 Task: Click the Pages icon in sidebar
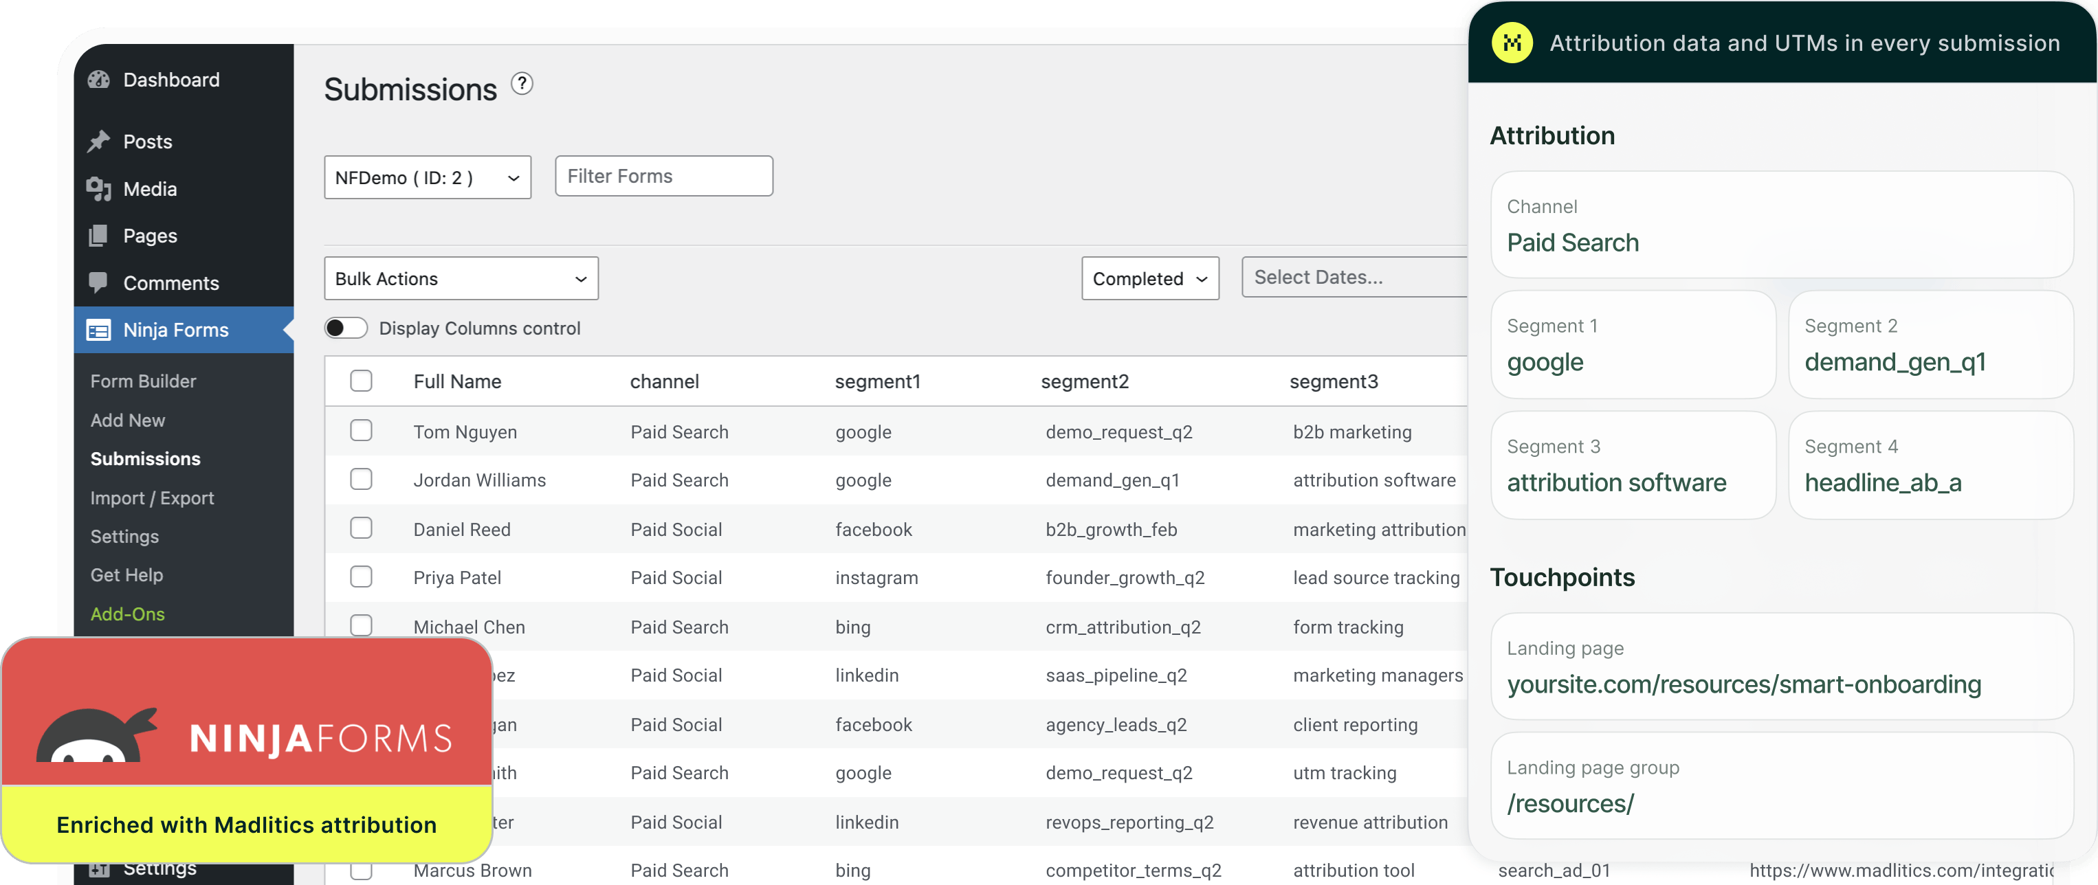tap(98, 235)
